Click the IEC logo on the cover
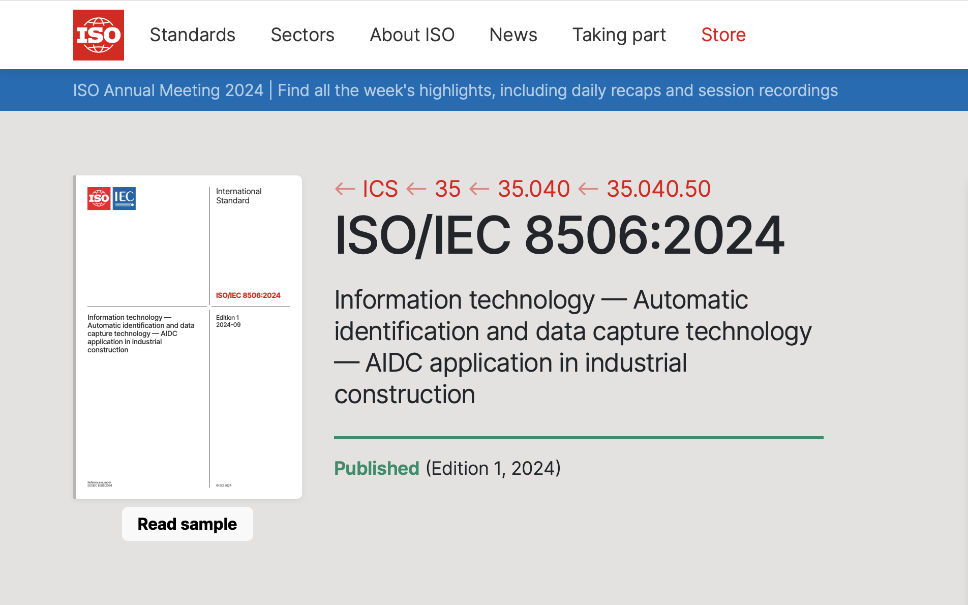The height and width of the screenshot is (605, 968). pyautogui.click(x=124, y=198)
